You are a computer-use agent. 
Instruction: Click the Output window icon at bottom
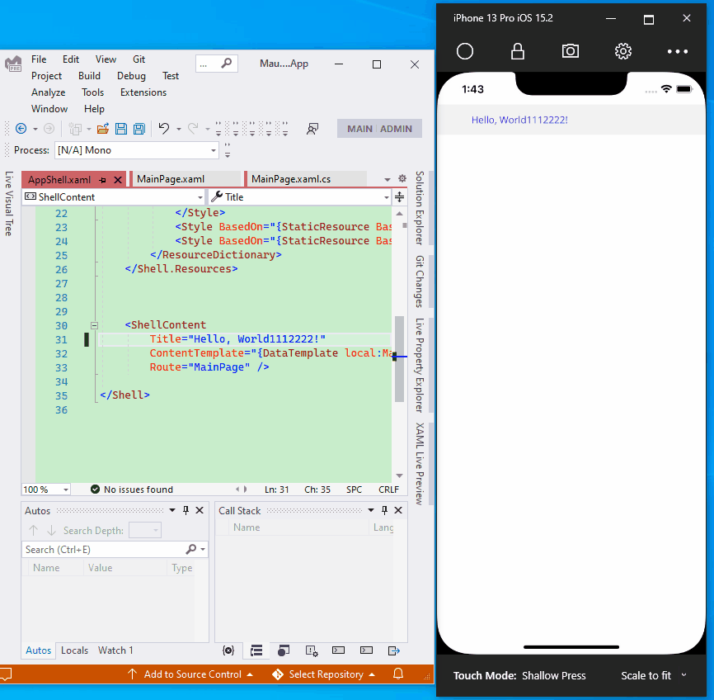[x=394, y=650]
